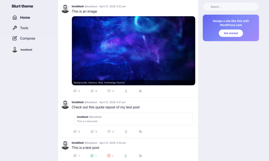Open the comment icon on the test post
Image resolution: width=269 pixels, height=161 pixels.
[75, 156]
